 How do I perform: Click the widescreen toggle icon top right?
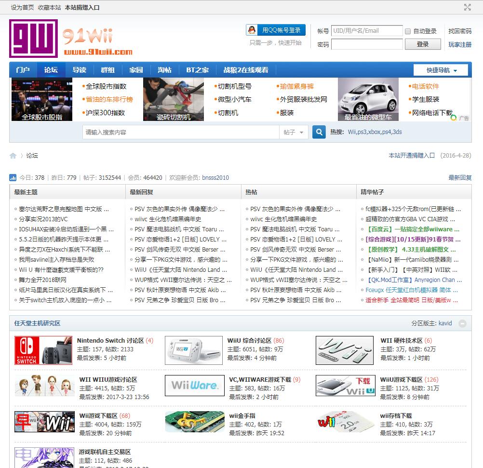[x=467, y=7]
